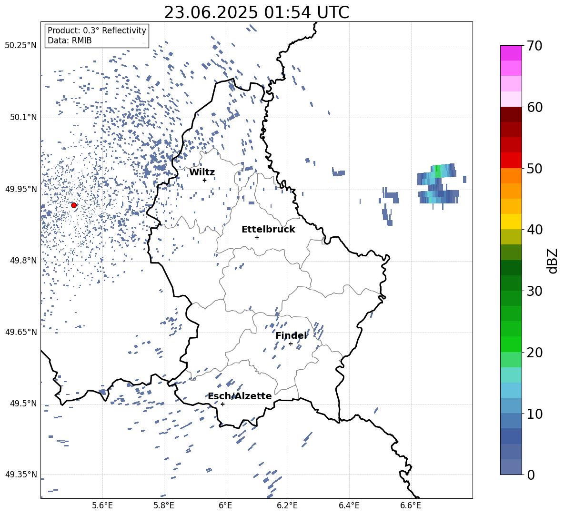The height and width of the screenshot is (515, 564).
Task: Click the 50.1°N latitude label
Action: 23,118
